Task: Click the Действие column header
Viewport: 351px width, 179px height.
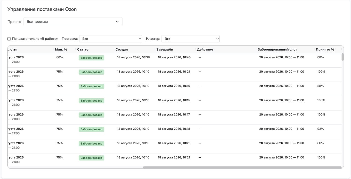Action: (205, 50)
